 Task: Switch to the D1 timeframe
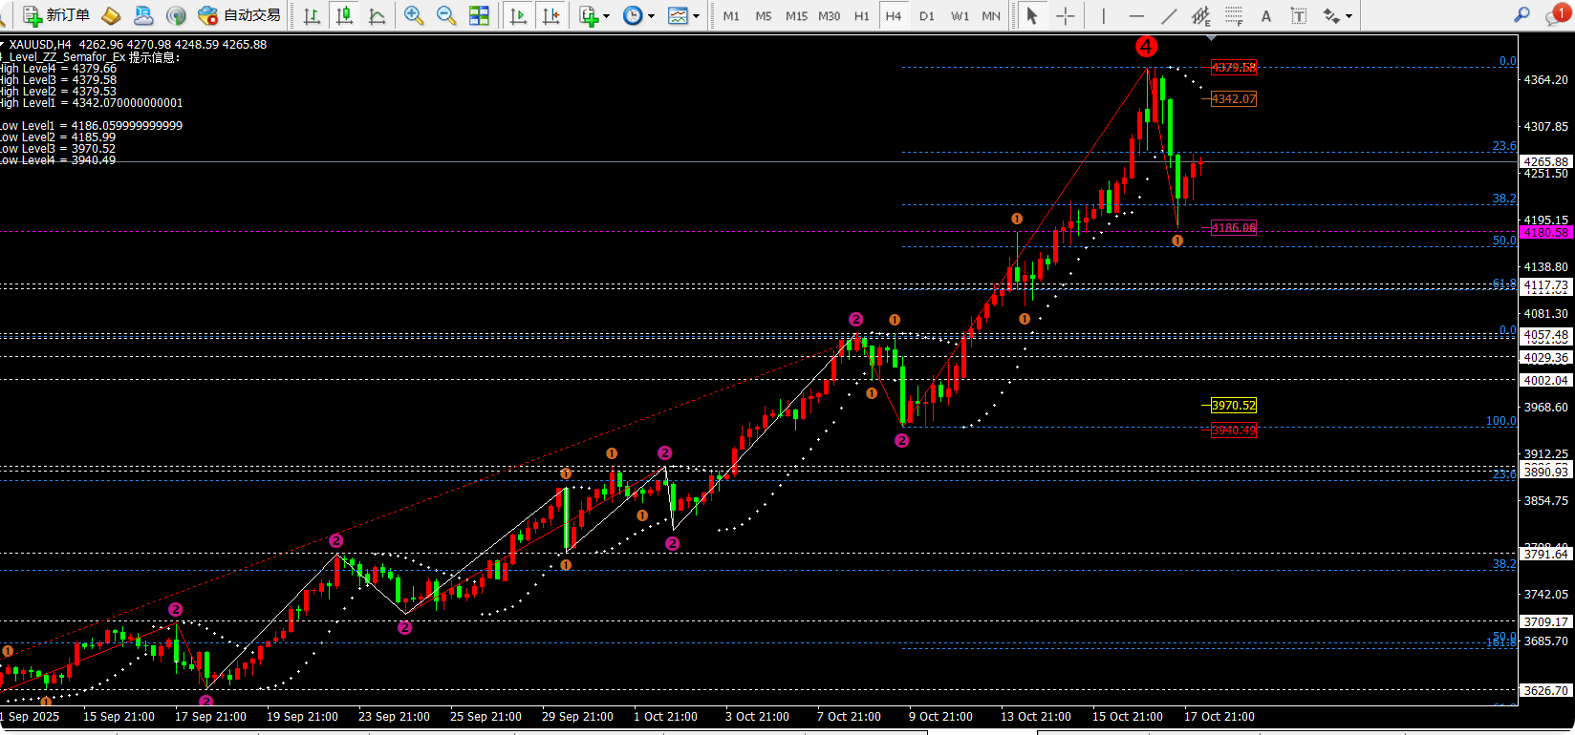[927, 16]
